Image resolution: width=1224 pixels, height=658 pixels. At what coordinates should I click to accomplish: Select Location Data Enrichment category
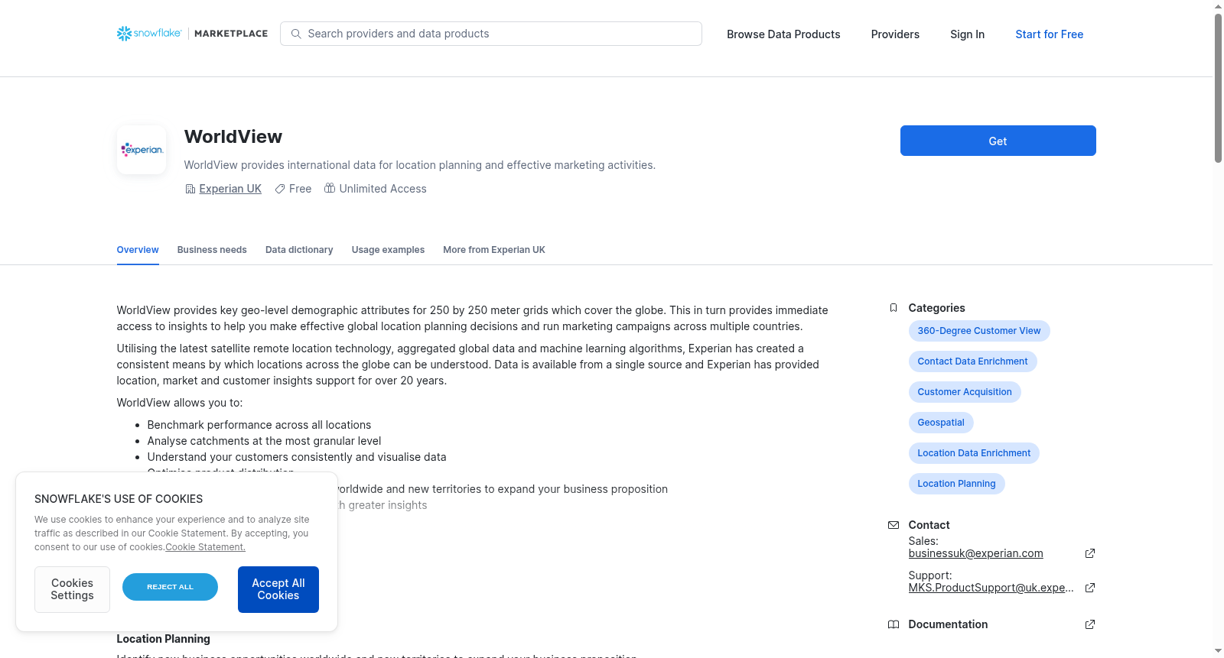tap(974, 453)
